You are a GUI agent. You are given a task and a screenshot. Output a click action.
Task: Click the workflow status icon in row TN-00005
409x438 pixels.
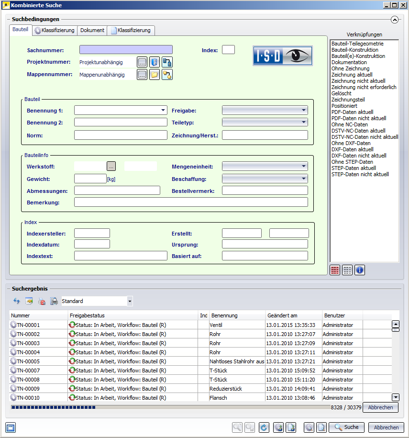point(72,361)
